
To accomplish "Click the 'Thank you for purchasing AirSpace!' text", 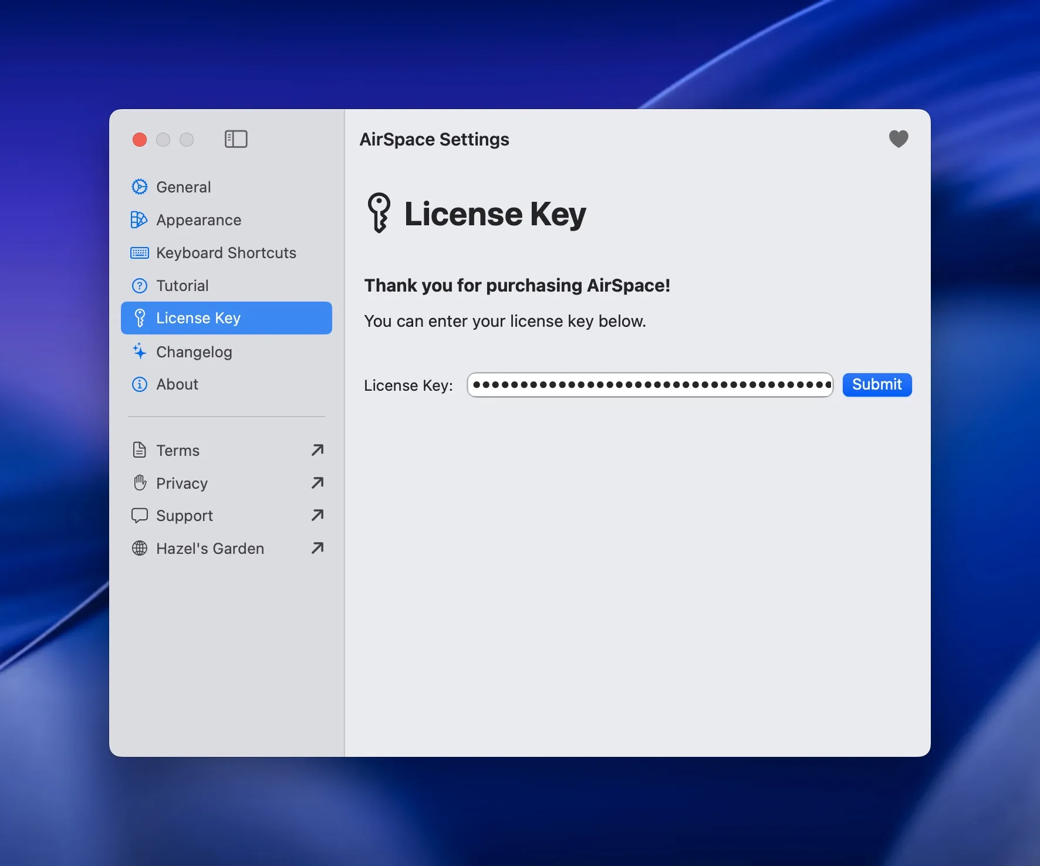I will [517, 285].
